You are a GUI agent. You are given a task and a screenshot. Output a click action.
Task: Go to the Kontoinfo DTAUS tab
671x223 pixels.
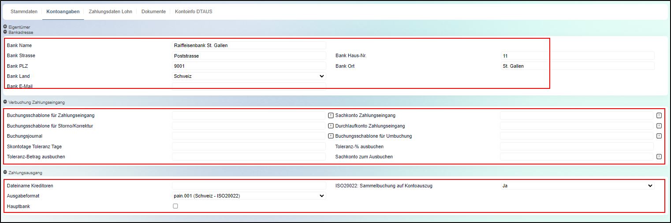pyautogui.click(x=194, y=11)
